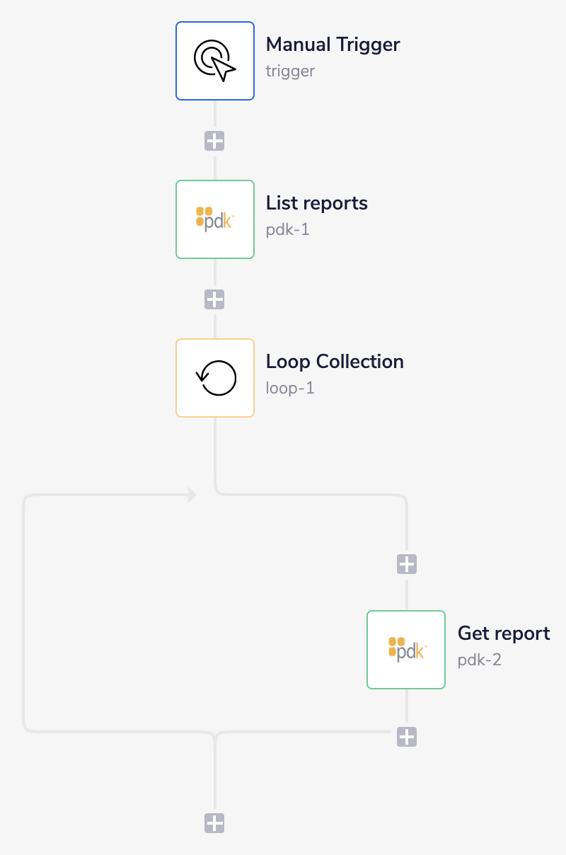Add a step at the bottom of workflow
This screenshot has height=855, width=566.
coord(214,823)
